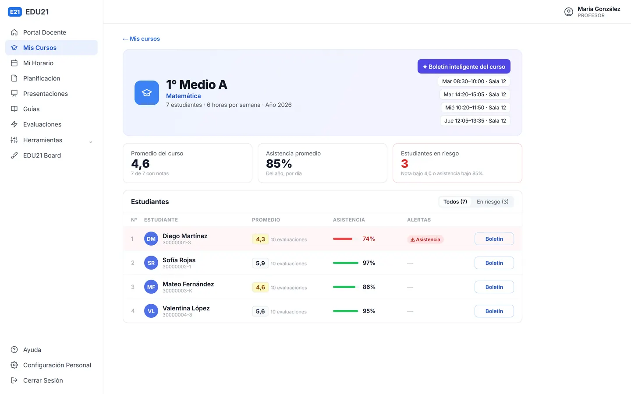Click María González user avatar icon

coord(569,12)
